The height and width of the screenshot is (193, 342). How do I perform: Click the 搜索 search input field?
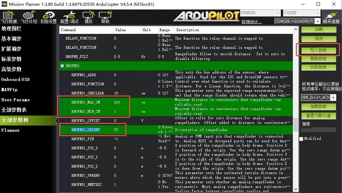coord(319,130)
